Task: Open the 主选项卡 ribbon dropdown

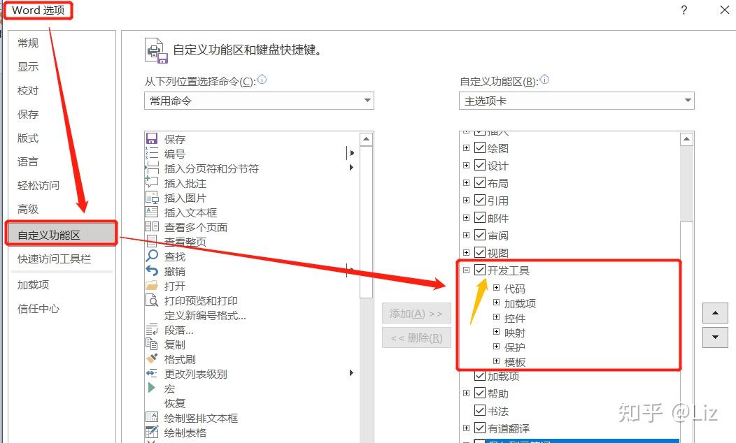Action: click(576, 101)
